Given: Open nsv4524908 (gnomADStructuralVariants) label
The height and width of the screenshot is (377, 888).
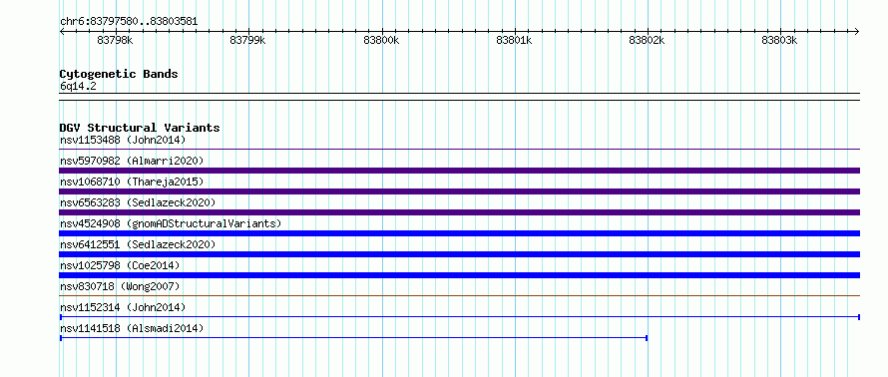Looking at the screenshot, I should click(171, 223).
